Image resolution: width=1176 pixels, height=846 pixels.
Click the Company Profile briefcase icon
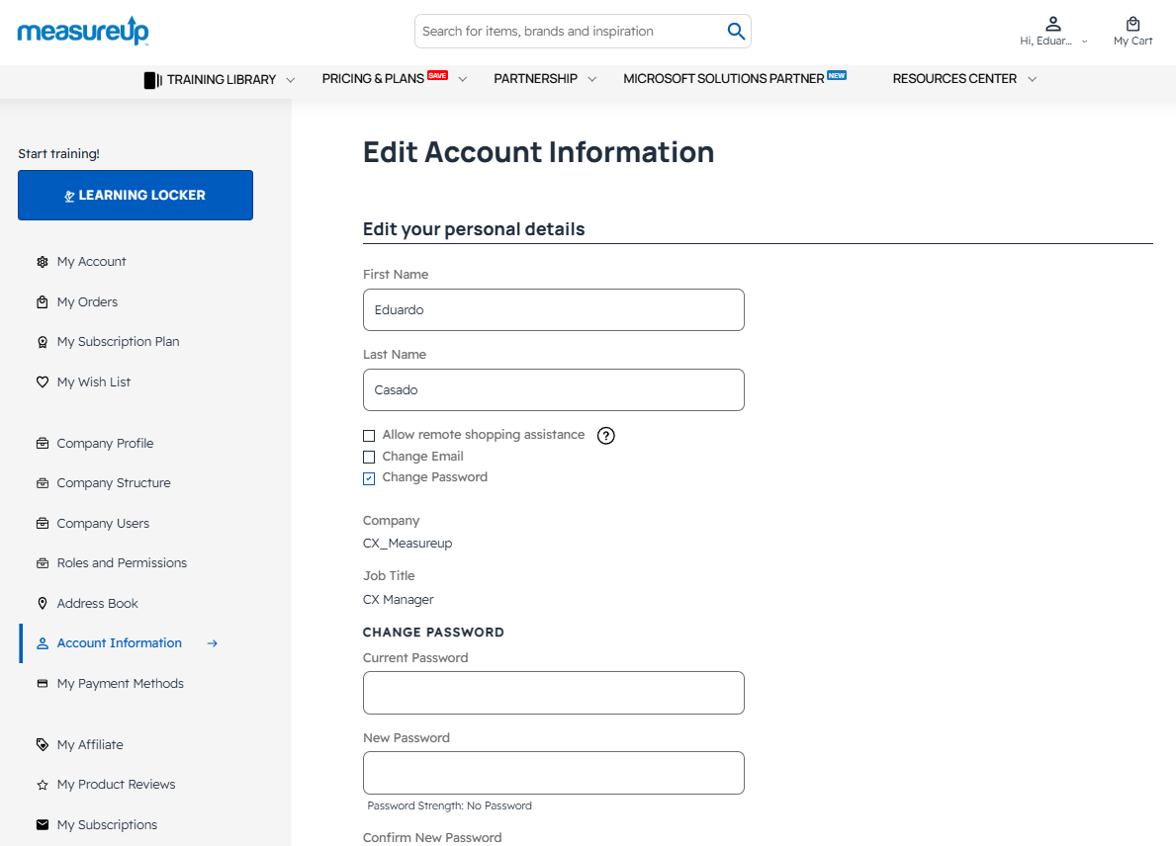click(x=43, y=444)
